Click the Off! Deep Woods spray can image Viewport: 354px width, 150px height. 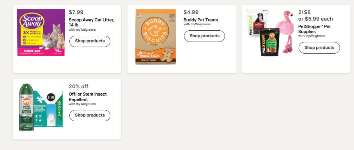pos(26,107)
